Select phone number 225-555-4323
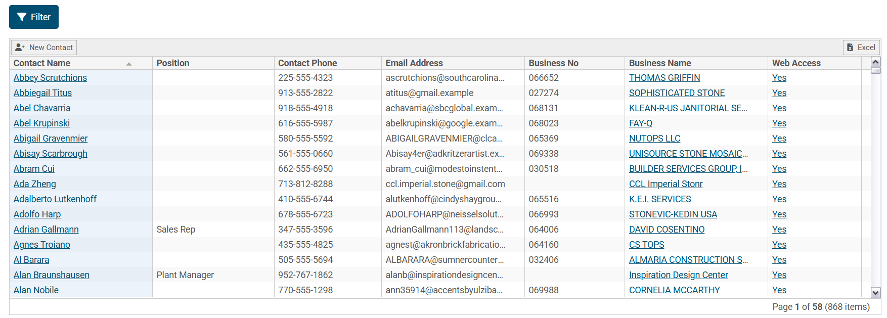The image size is (887, 318). [305, 78]
